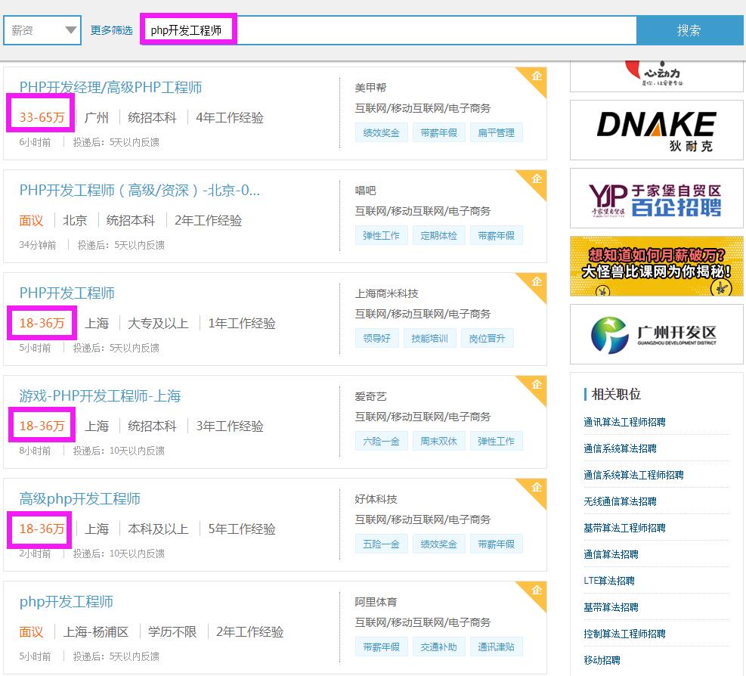Open the DNAKE 狄耐克 banner ad
Image resolution: width=746 pixels, height=676 pixels.
pyautogui.click(x=656, y=131)
